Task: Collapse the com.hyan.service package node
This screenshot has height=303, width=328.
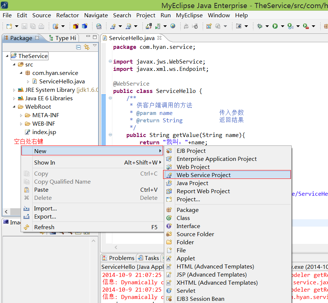Action: (21, 73)
